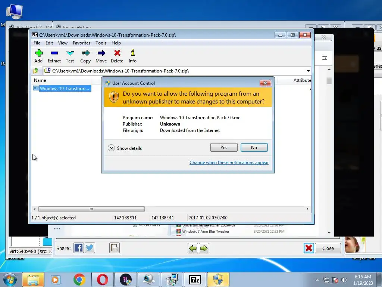Run the Test archive tool

tap(70, 56)
